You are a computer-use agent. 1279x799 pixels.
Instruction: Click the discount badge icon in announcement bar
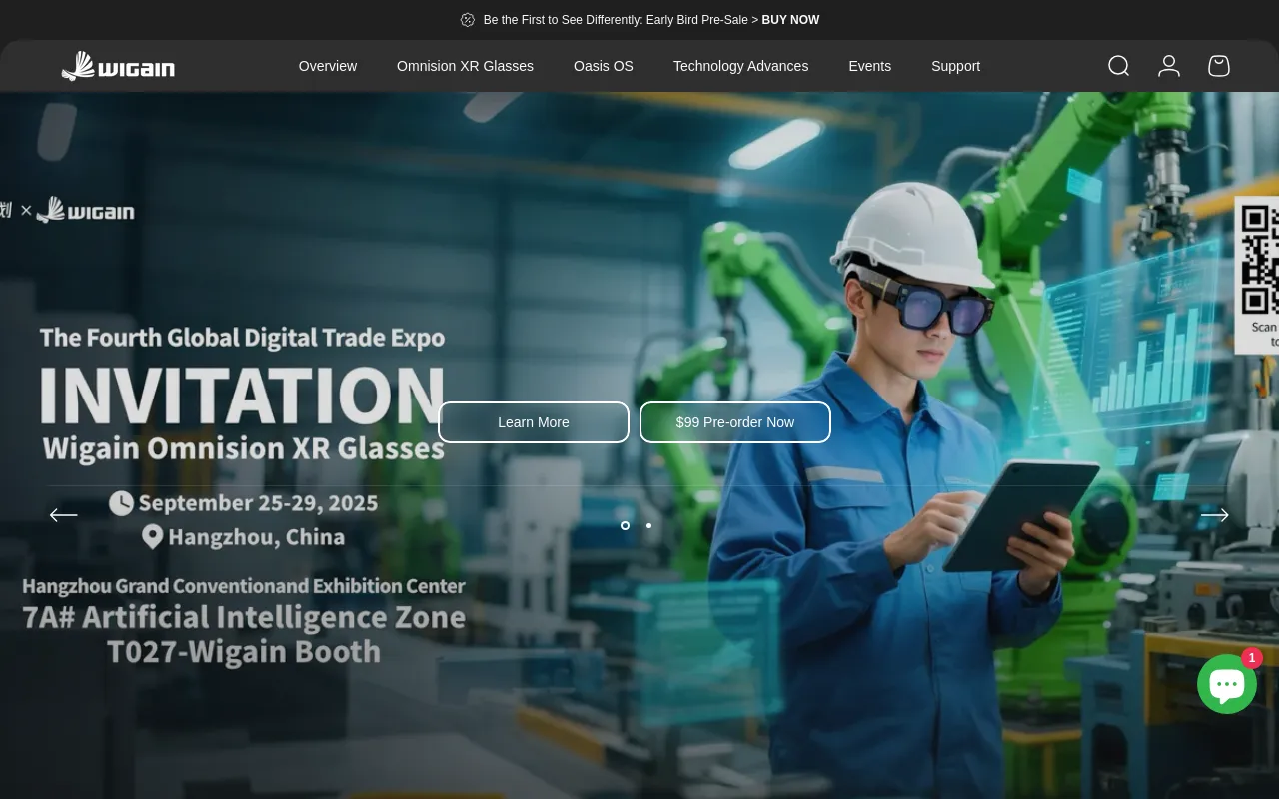pyautogui.click(x=467, y=20)
